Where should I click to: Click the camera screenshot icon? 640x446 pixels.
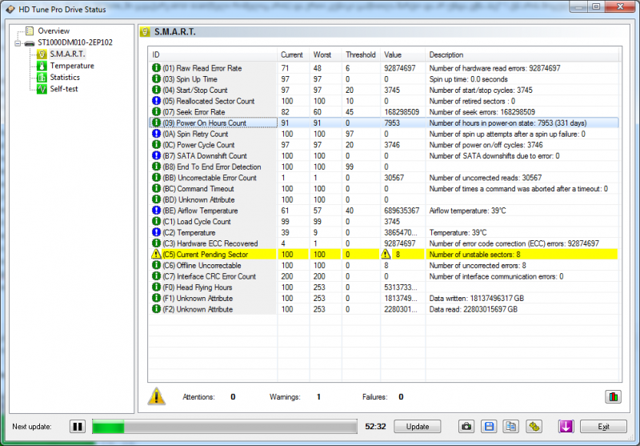click(466, 427)
